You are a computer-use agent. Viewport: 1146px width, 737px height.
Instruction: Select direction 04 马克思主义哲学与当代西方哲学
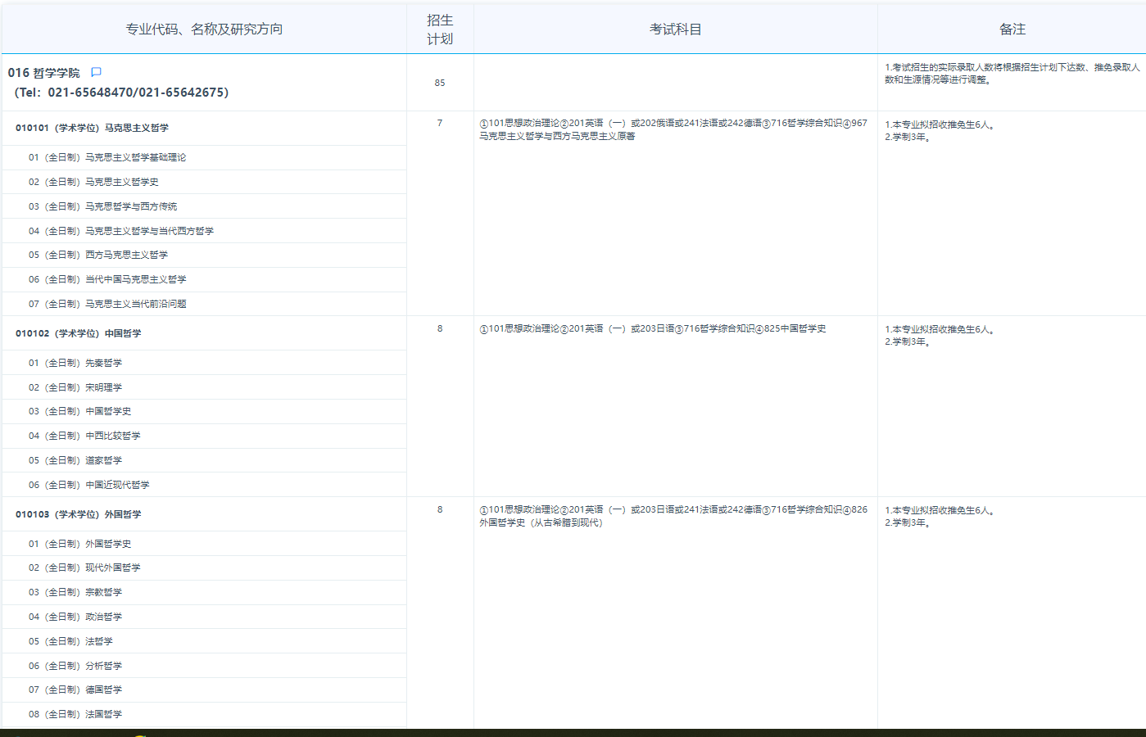(121, 231)
